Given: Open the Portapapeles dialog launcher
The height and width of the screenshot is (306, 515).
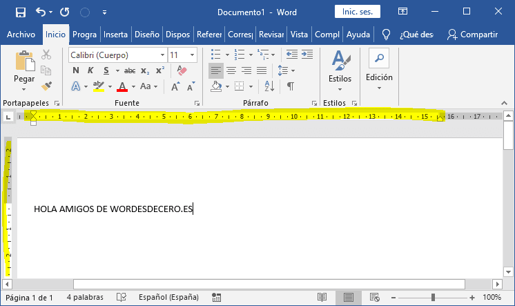Looking at the screenshot, I should pos(57,103).
